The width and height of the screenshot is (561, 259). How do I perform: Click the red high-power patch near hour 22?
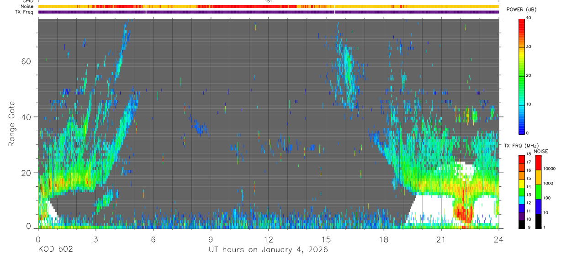pos(463,213)
